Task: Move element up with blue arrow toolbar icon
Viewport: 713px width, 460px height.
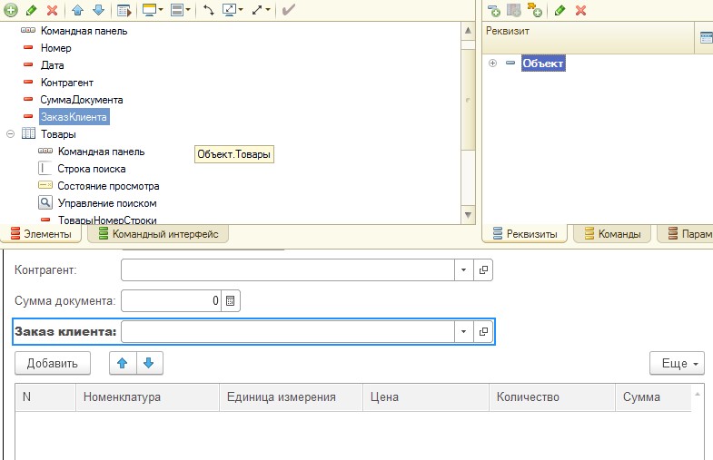Action: coord(79,10)
